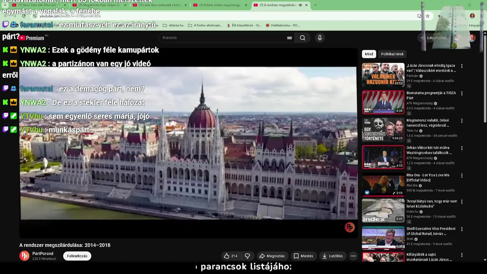487x274 pixels.
Task: Close the 'A rendszer megszilárdul' tab
Action: coord(306,5)
